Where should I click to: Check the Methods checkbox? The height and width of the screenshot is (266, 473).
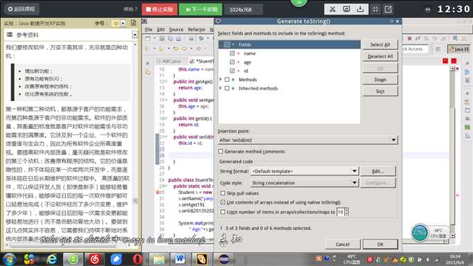click(x=227, y=80)
